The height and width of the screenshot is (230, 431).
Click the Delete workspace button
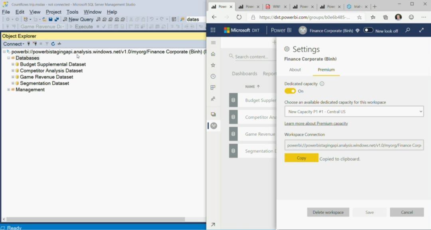(328, 212)
